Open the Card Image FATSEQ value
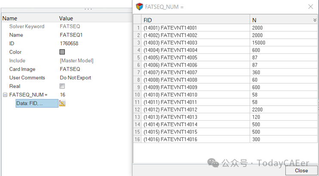Screen dimensions: 319x176 pyautogui.click(x=70, y=69)
